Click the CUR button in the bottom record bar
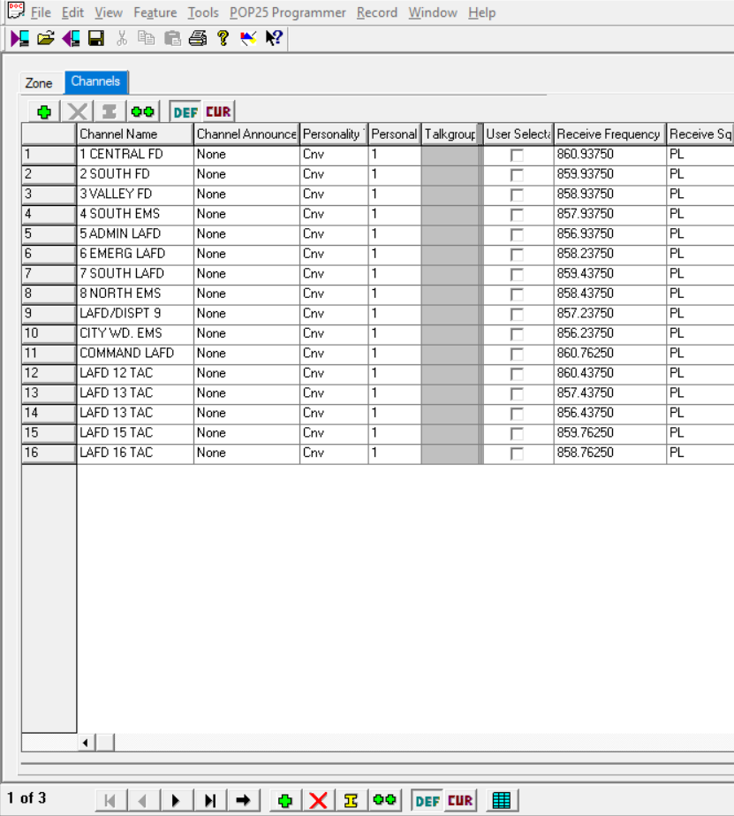Image resolution: width=734 pixels, height=816 pixels. pos(460,800)
